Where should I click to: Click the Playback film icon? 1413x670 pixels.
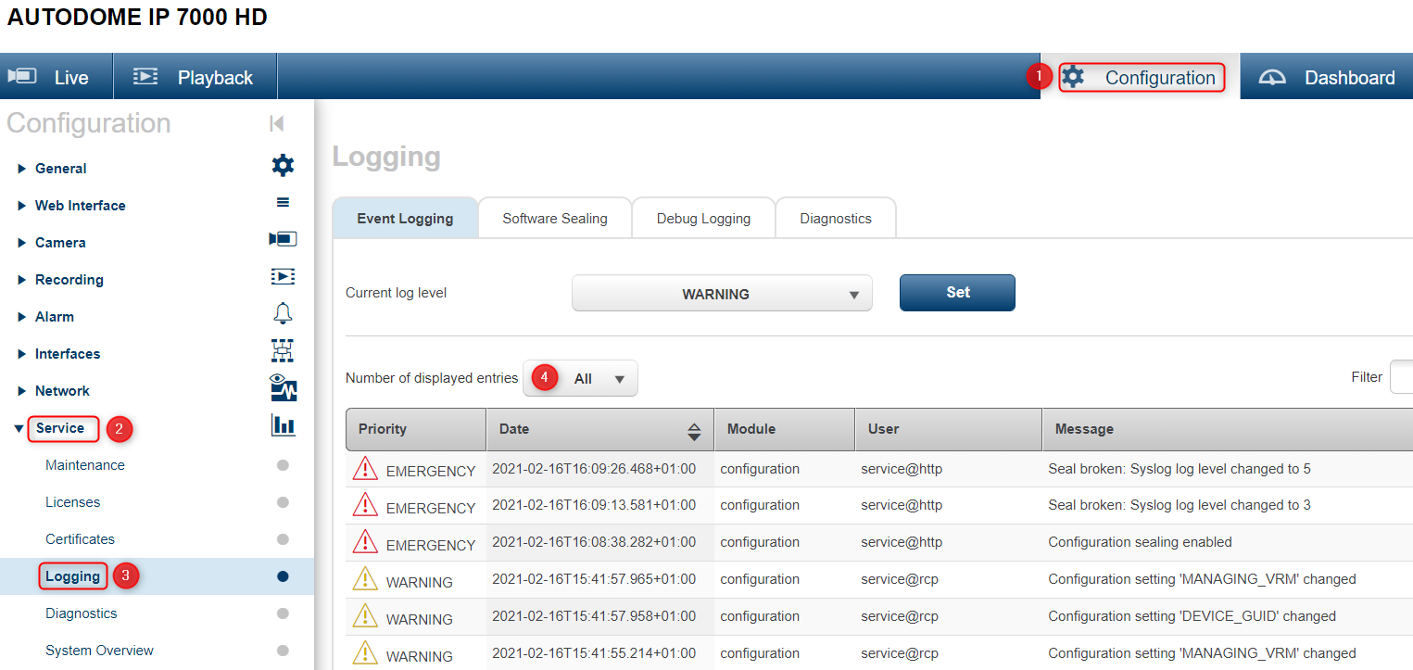(145, 76)
